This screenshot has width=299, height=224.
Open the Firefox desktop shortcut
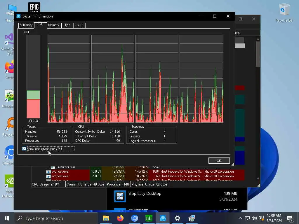point(9,69)
